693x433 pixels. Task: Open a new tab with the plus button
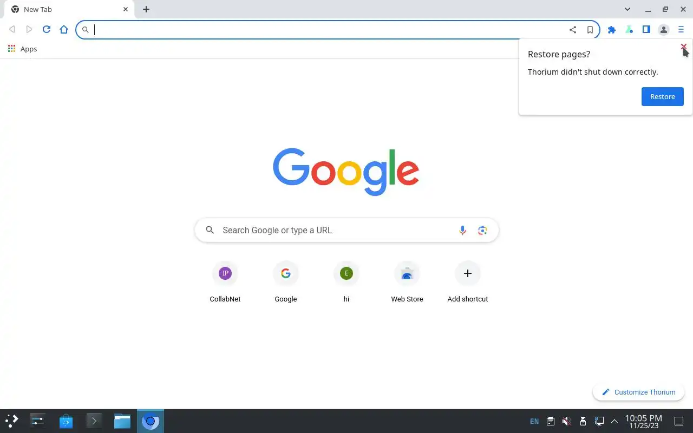tap(146, 9)
